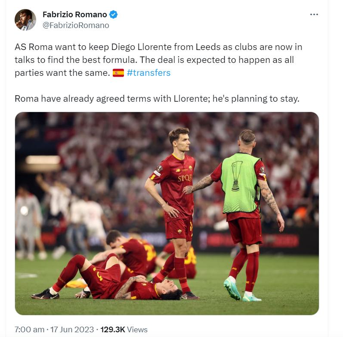Open the attached Roma players photo
Viewport: 343px width, 337px height.
tap(167, 213)
